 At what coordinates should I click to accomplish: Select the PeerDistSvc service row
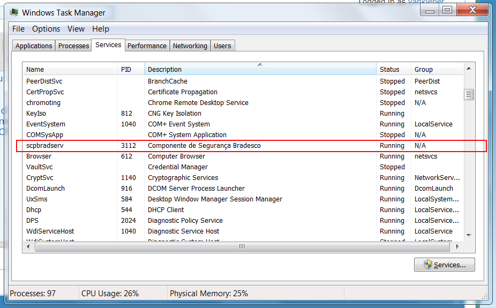(x=243, y=81)
